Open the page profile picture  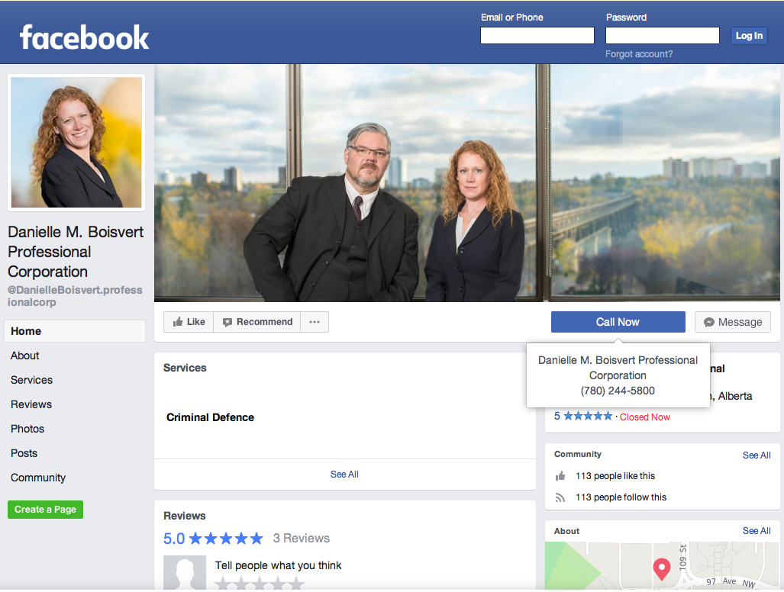(x=76, y=143)
